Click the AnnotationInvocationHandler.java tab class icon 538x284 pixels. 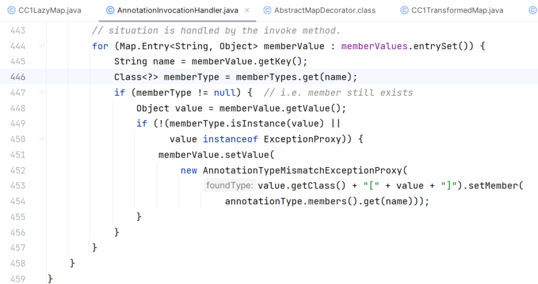pyautogui.click(x=110, y=10)
